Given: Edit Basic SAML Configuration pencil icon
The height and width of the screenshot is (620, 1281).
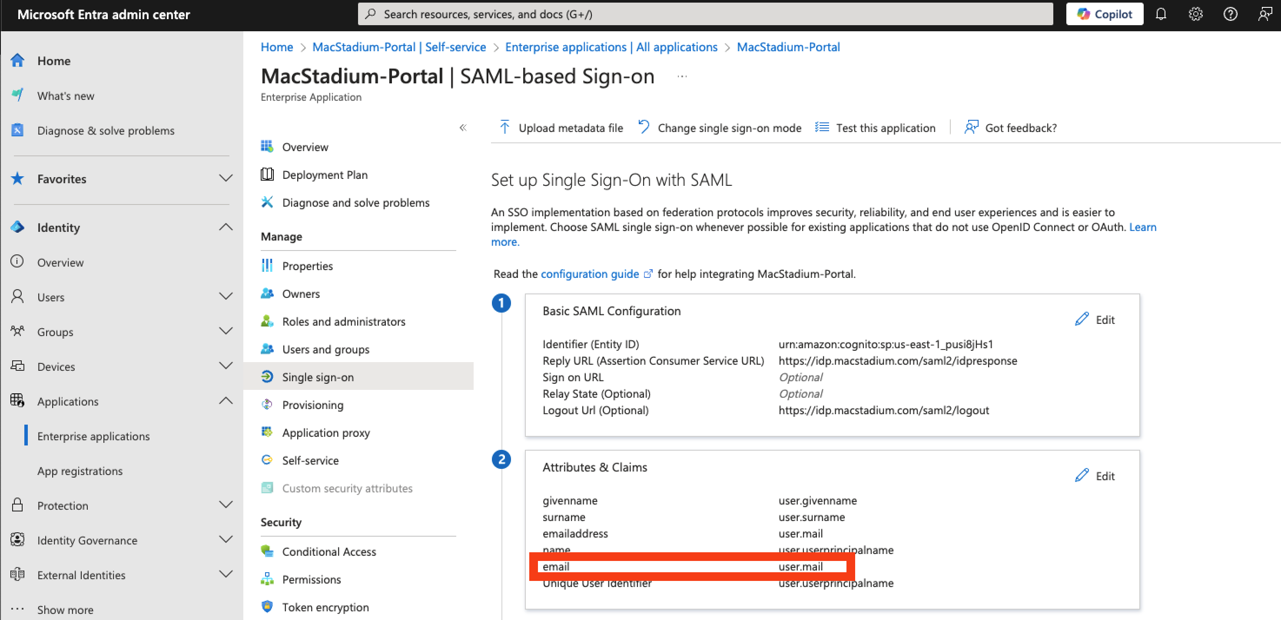Looking at the screenshot, I should 1082,319.
